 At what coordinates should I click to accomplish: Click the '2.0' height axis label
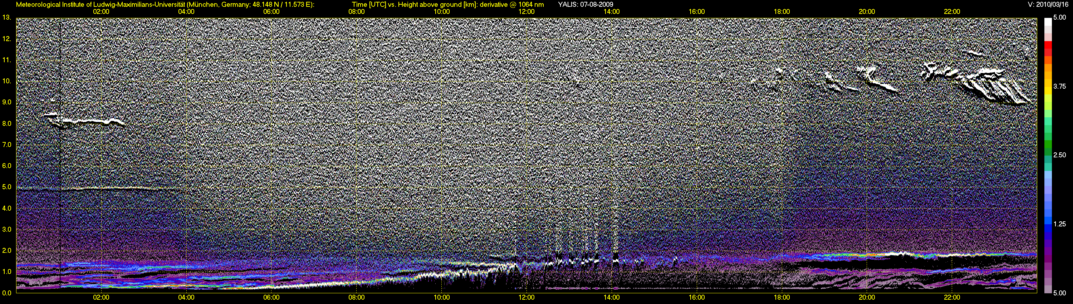(7, 250)
